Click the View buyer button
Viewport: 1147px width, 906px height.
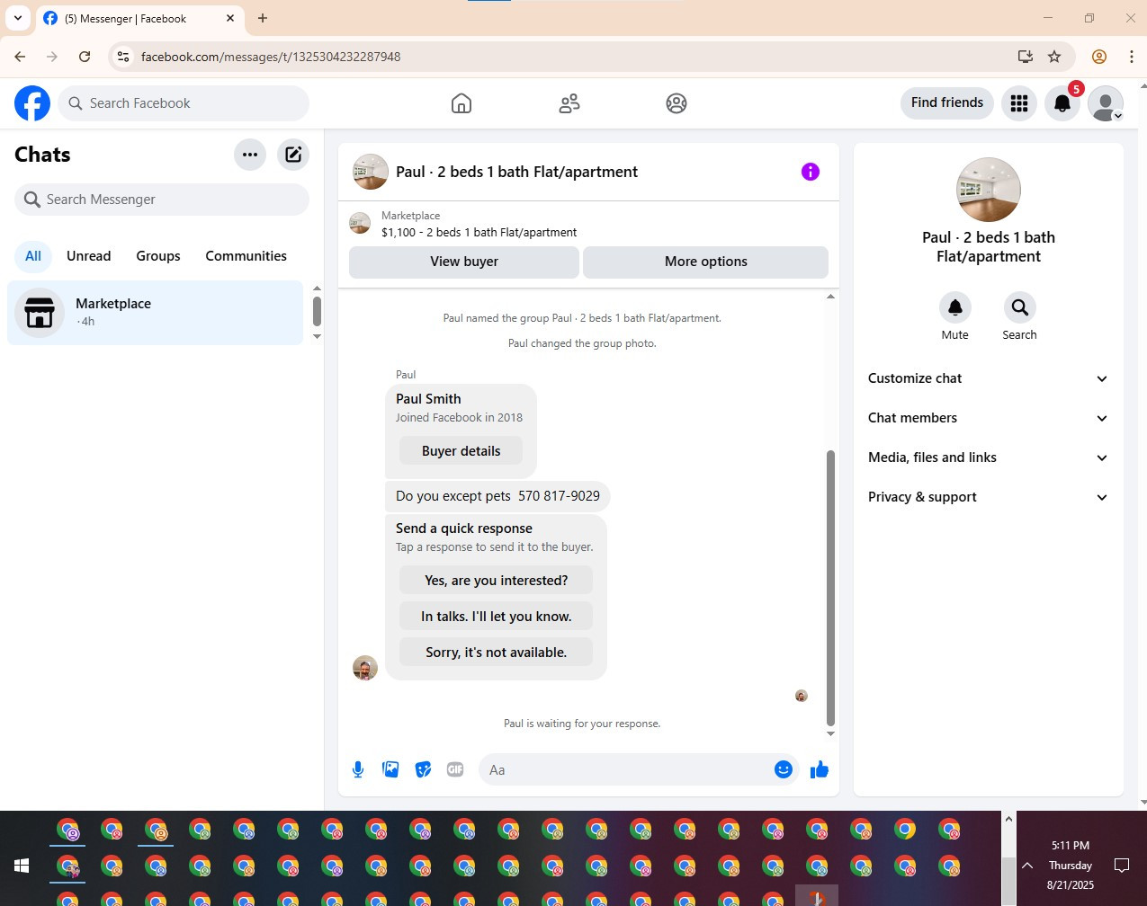point(464,262)
